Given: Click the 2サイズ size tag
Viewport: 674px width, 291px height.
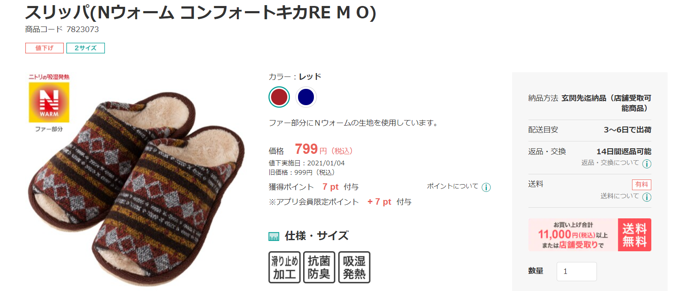Looking at the screenshot, I should click(86, 48).
